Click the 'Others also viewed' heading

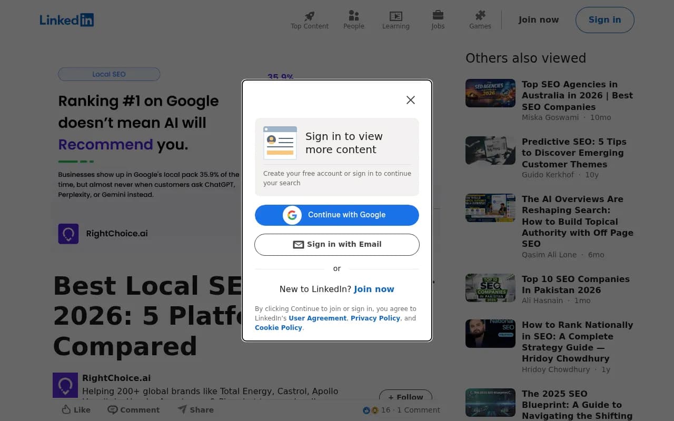pos(526,58)
